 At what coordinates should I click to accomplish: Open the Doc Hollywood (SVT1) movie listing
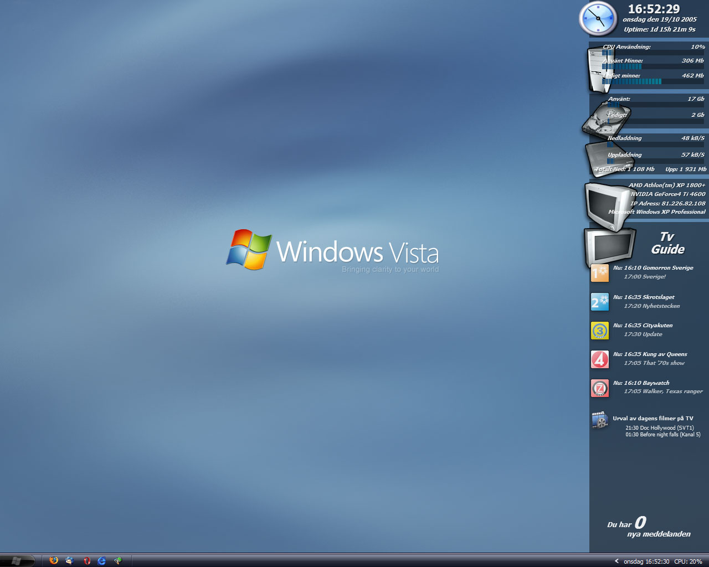tap(659, 428)
